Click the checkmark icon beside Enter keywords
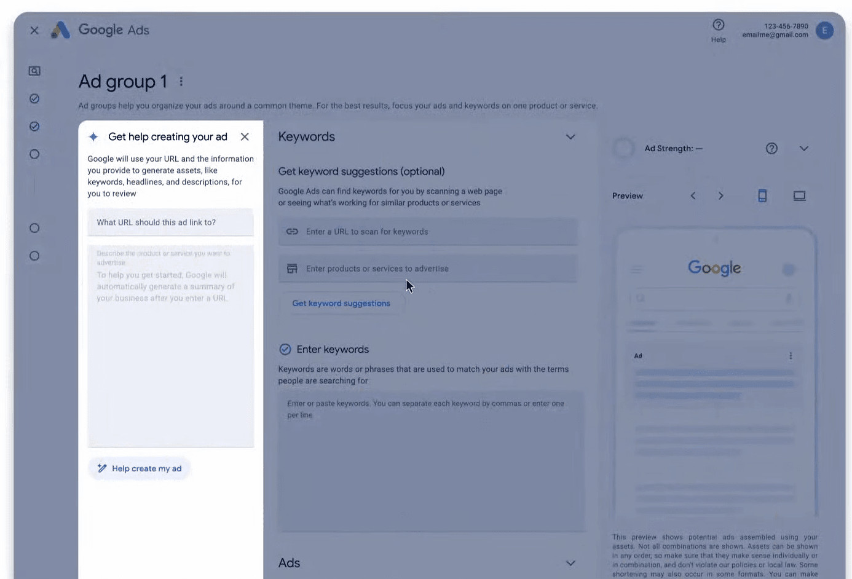The width and height of the screenshot is (852, 579). pos(285,349)
